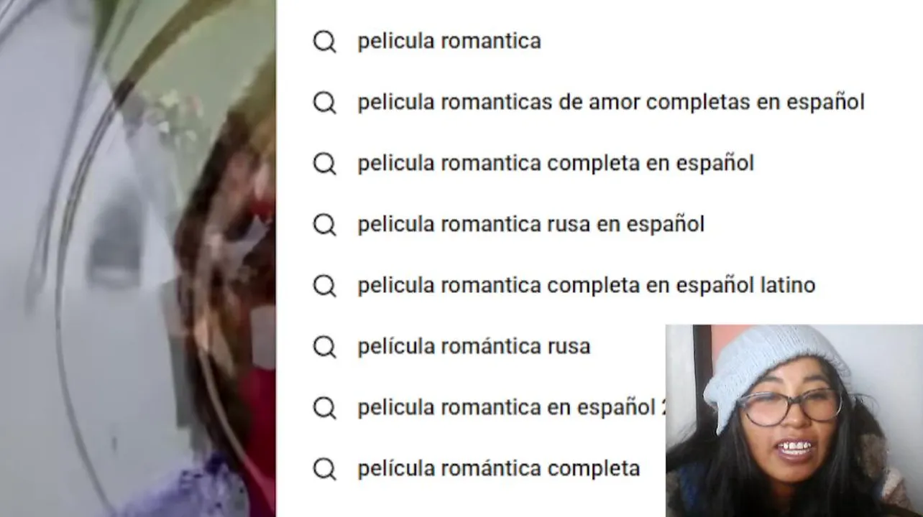
Task: Click the blurry video frame on the left
Action: point(137,258)
